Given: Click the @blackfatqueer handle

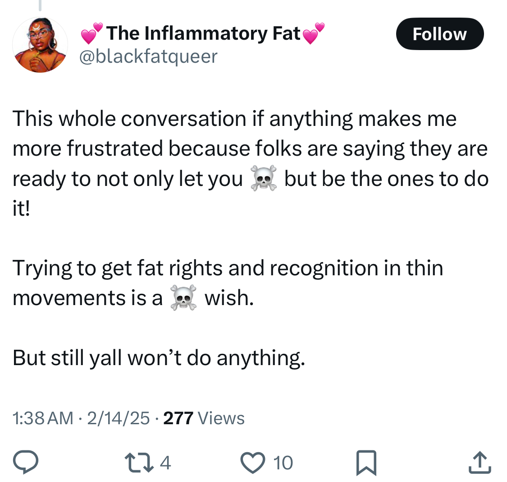Looking at the screenshot, I should click(x=148, y=56).
